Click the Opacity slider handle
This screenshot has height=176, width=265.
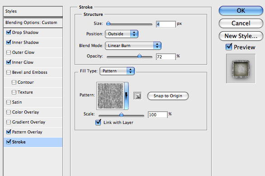(139, 56)
